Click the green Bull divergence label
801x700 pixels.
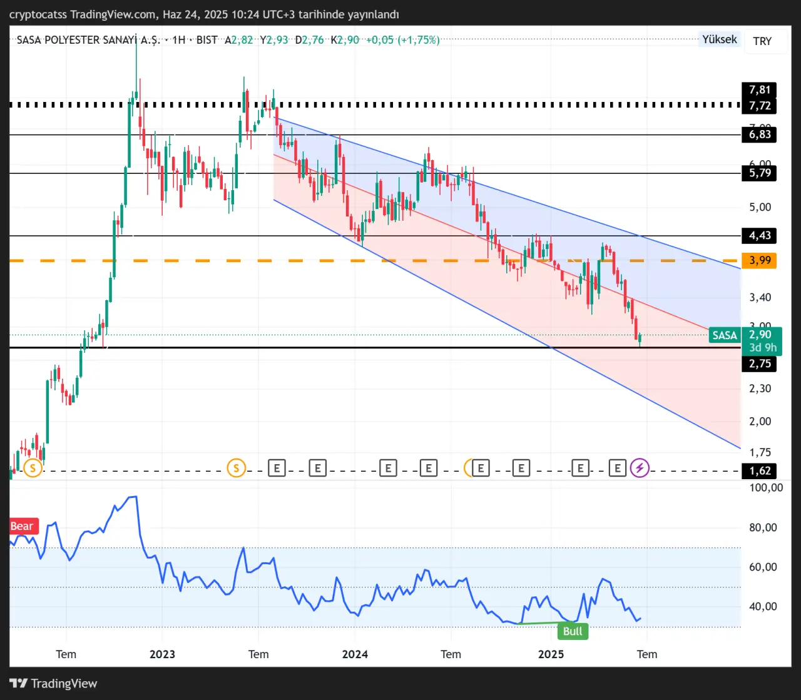[572, 631]
